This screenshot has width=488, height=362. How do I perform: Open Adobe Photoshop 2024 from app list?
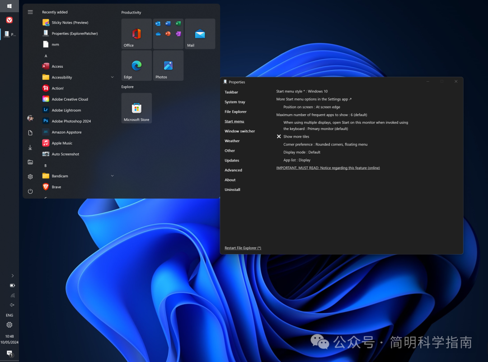pyautogui.click(x=71, y=121)
